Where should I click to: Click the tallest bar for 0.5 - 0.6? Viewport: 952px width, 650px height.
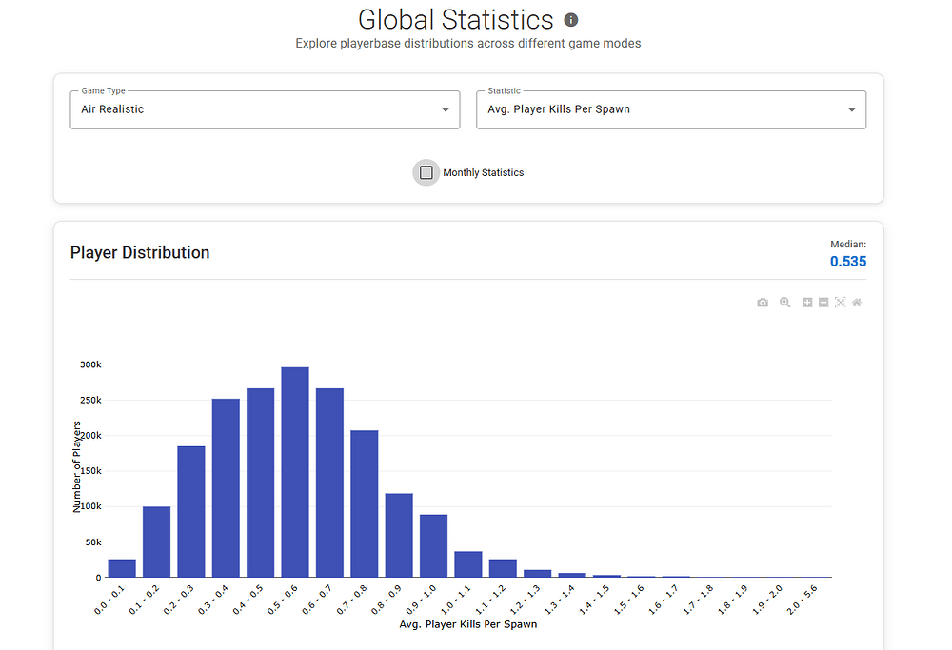click(295, 473)
